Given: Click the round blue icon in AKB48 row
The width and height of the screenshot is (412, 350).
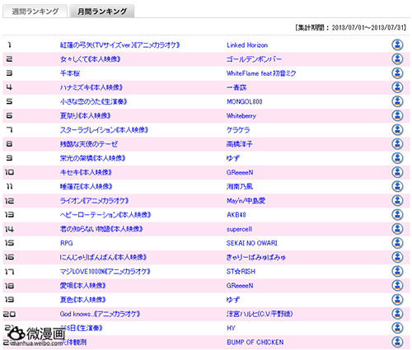Looking at the screenshot, I should click(x=397, y=215).
